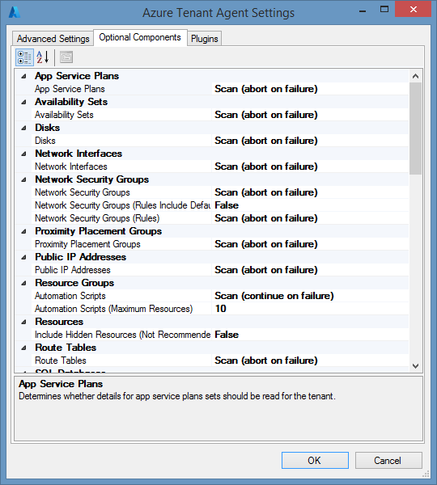Sort properties alphabetically
Viewport: 437px width, 485px height.
click(43, 57)
